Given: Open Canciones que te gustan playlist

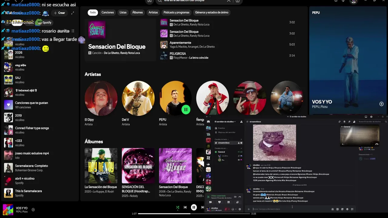Looking at the screenshot, I should pyautogui.click(x=39, y=105).
